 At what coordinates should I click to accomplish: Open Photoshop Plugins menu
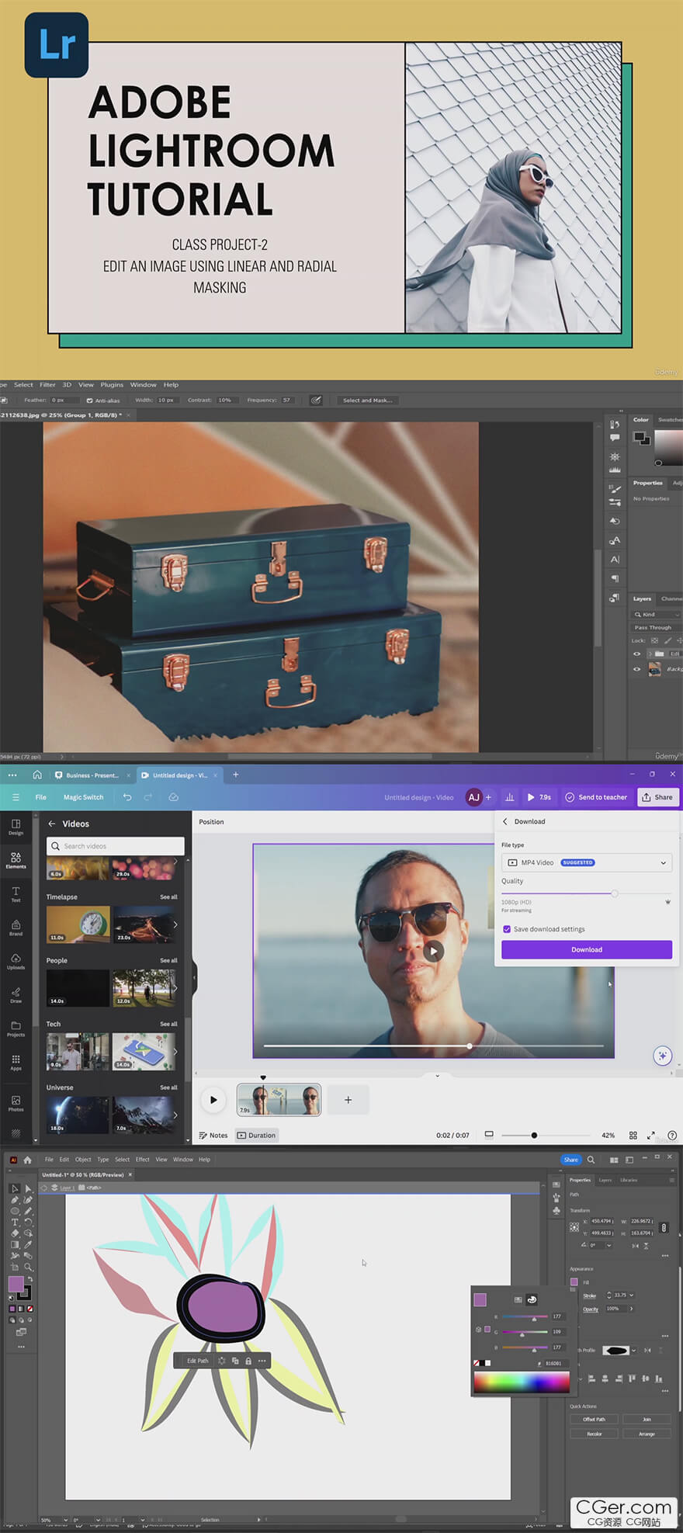[x=112, y=385]
